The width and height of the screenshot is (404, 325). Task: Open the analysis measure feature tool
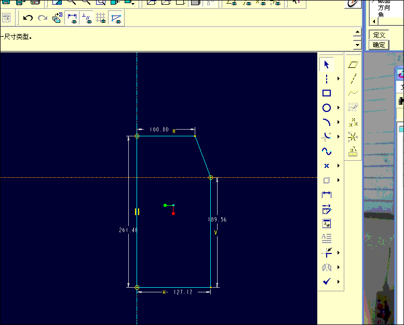click(x=353, y=152)
